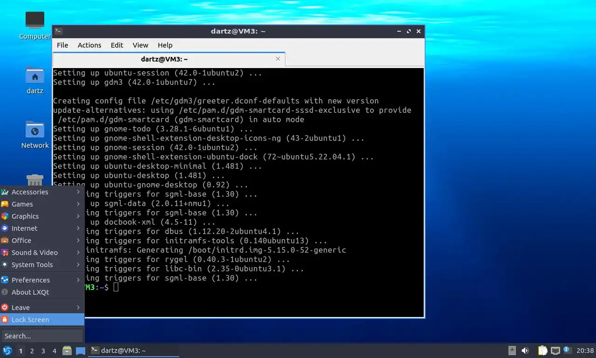Click the red Leave power icon

click(x=5, y=308)
